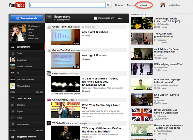Play Jimmy Page Whole Lotta Love thumbnail

(142, 23)
